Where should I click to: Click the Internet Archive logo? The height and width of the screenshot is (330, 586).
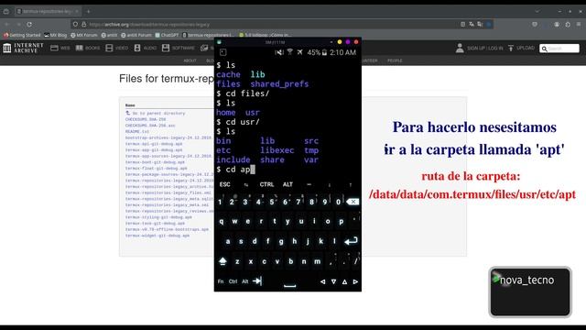[23, 48]
